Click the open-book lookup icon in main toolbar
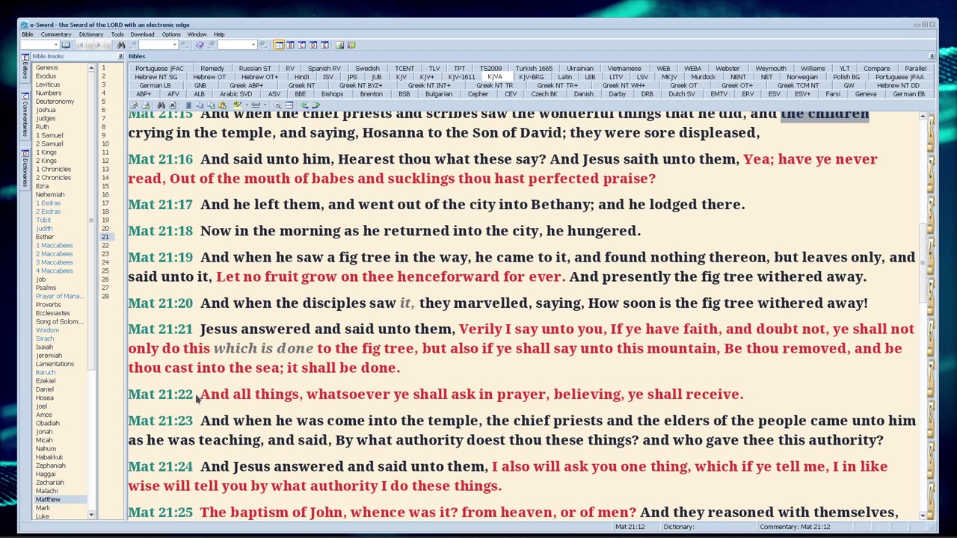The height and width of the screenshot is (538, 957). point(66,45)
